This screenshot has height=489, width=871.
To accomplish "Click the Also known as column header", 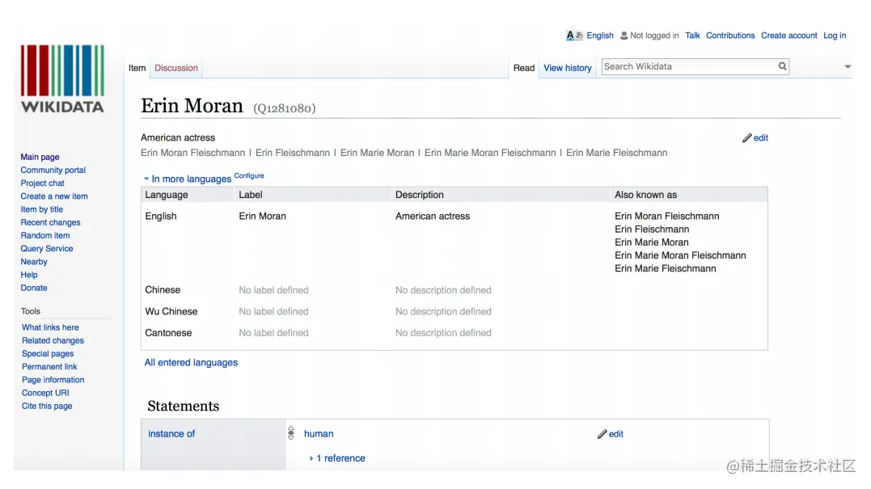I will 645,195.
